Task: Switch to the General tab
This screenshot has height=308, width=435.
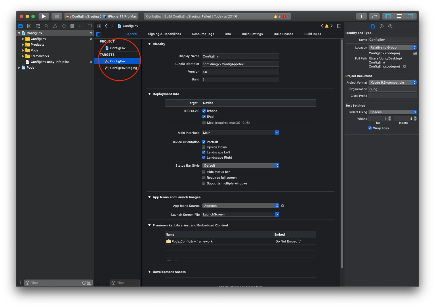Action: pos(131,34)
